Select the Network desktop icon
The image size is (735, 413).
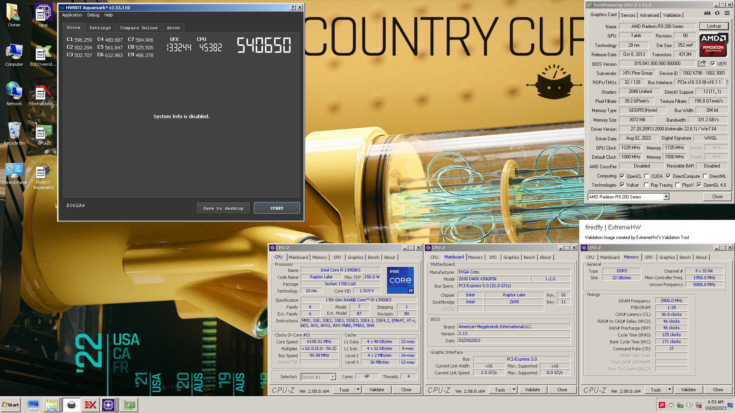tap(14, 94)
